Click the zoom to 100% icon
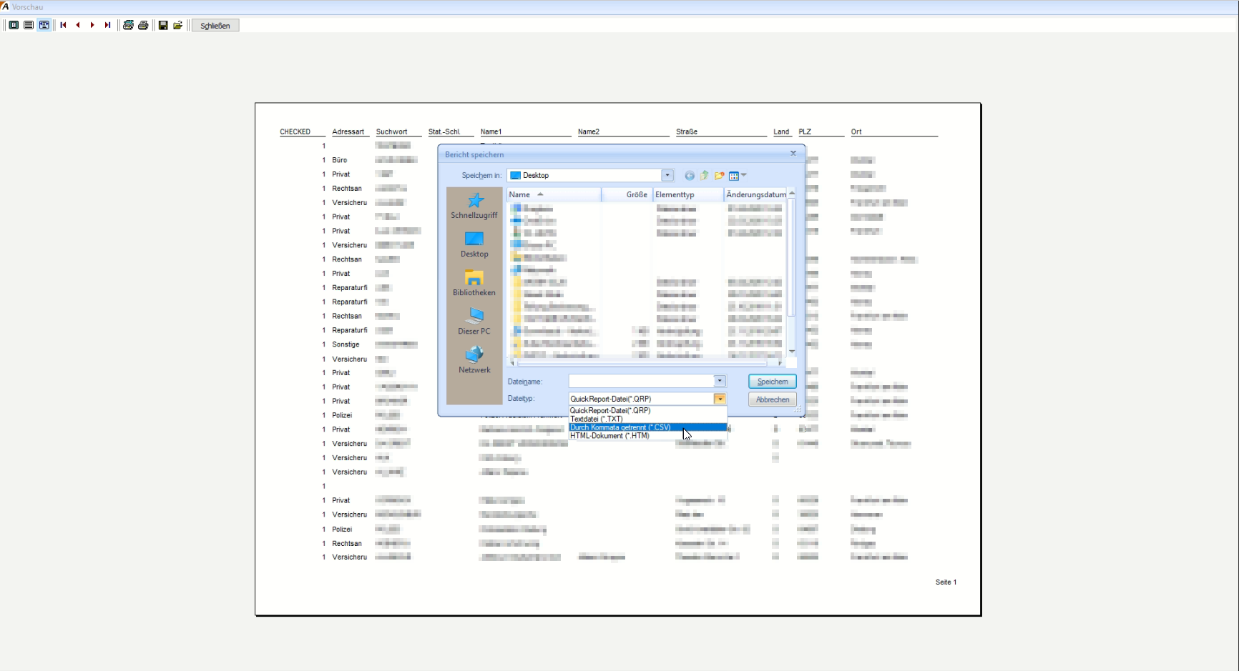Viewport: 1239px width, 671px height. (29, 25)
